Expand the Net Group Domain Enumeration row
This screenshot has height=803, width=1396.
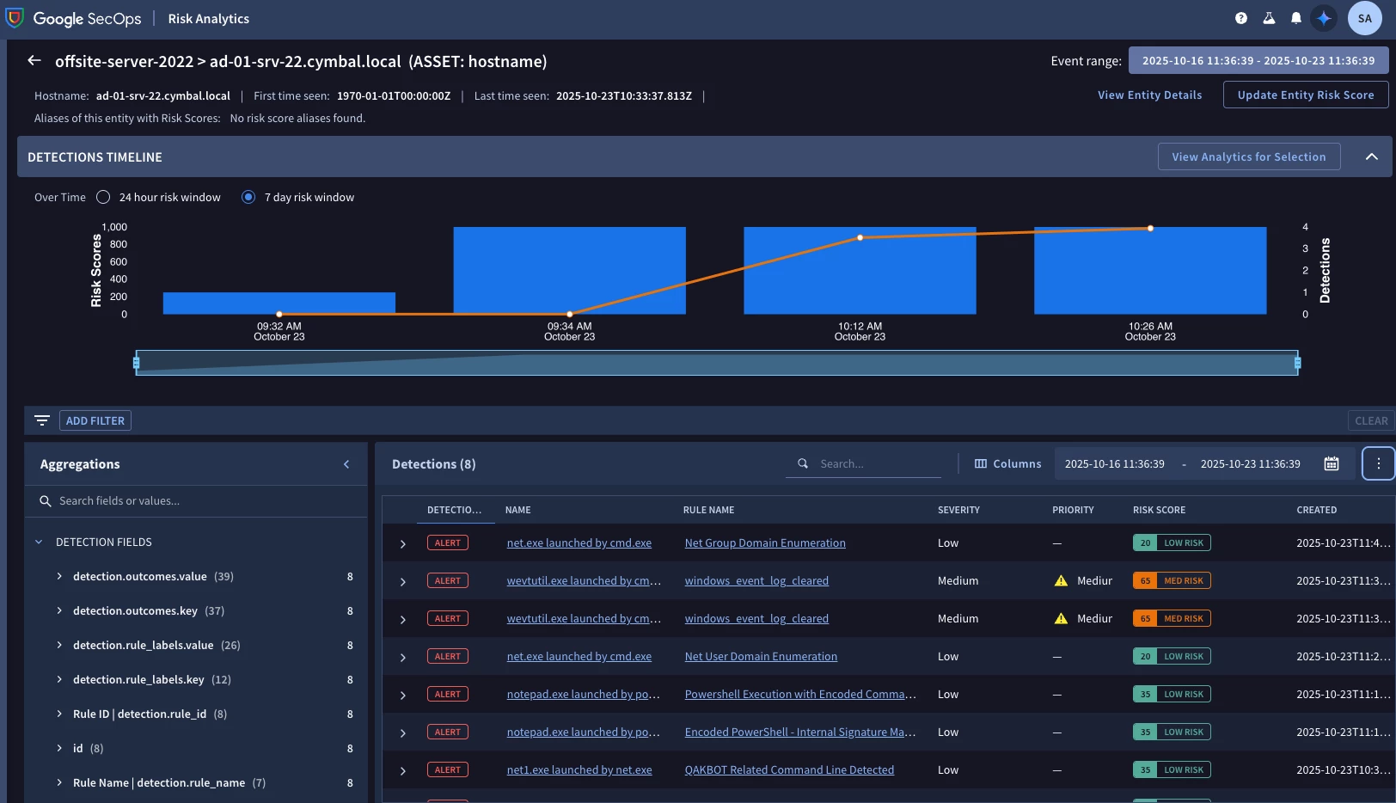coord(402,543)
